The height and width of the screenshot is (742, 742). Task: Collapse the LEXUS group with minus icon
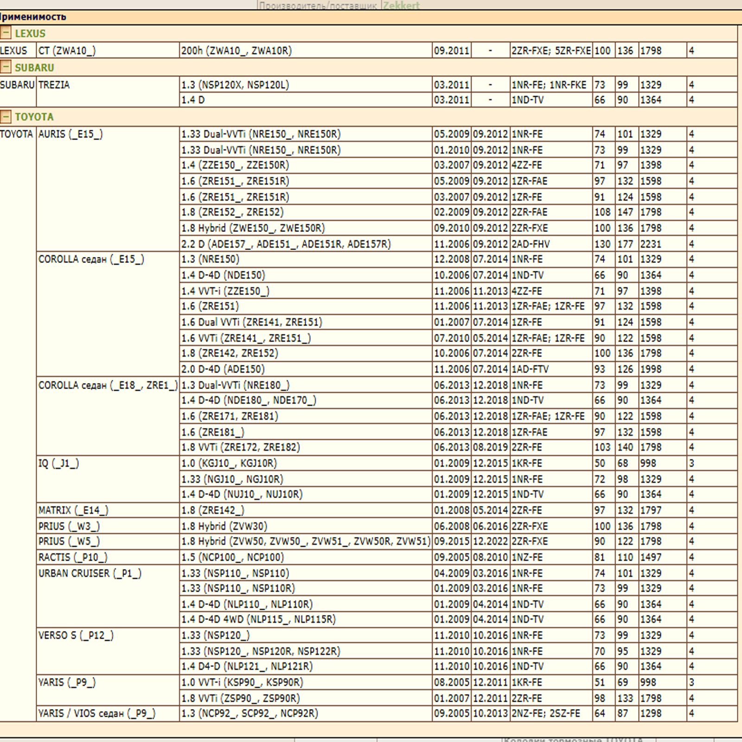point(6,33)
